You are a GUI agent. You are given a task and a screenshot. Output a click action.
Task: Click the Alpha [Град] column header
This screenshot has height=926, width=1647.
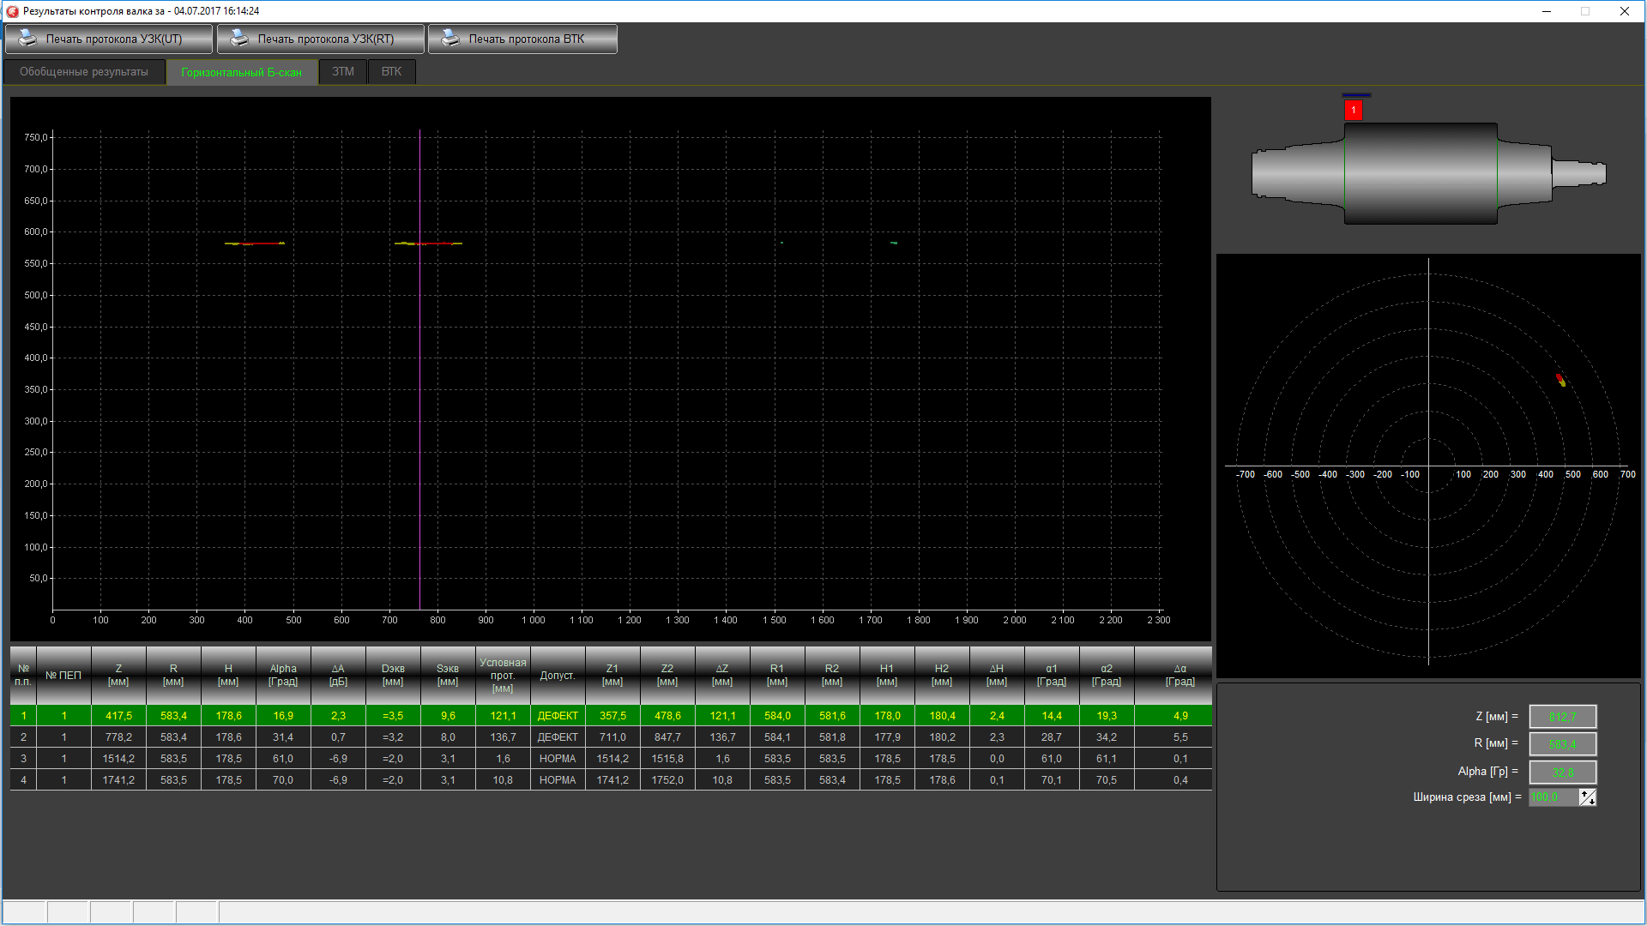click(x=283, y=676)
